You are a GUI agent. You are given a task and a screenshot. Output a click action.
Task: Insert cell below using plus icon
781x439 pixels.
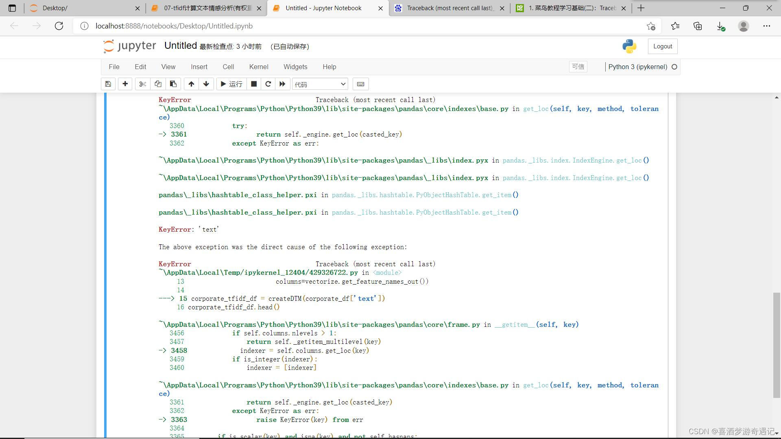click(125, 84)
